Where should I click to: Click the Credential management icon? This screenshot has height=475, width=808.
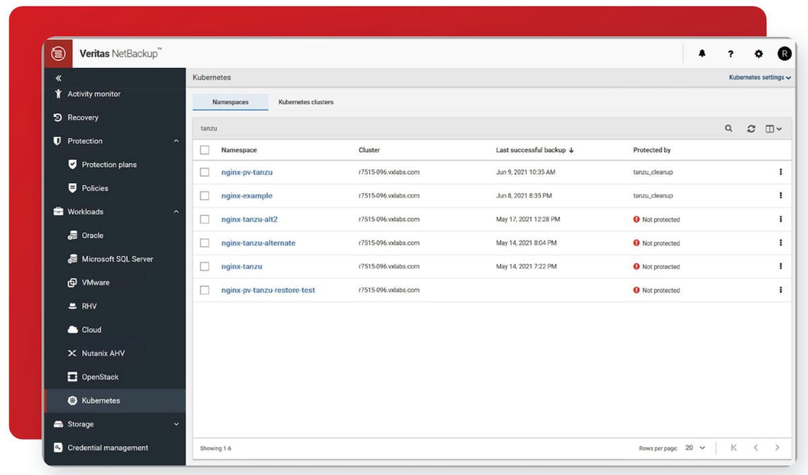pyautogui.click(x=58, y=448)
